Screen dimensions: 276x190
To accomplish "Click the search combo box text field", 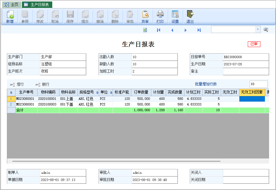I will click(233, 29).
